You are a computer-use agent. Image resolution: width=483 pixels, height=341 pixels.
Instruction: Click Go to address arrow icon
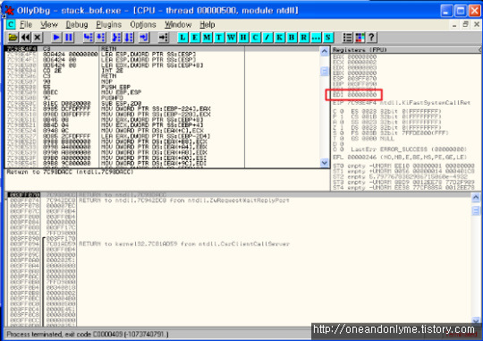(164, 38)
